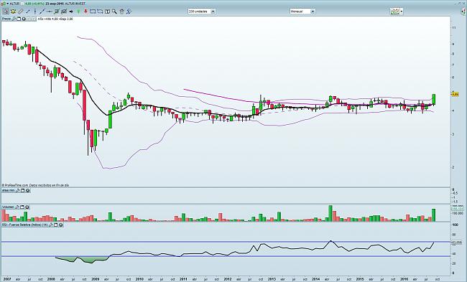Click the 'Precio' panel label
467x282 pixels.
pyautogui.click(x=6, y=19)
